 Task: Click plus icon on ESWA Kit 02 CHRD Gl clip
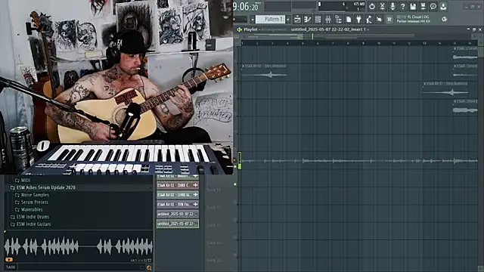(x=195, y=195)
